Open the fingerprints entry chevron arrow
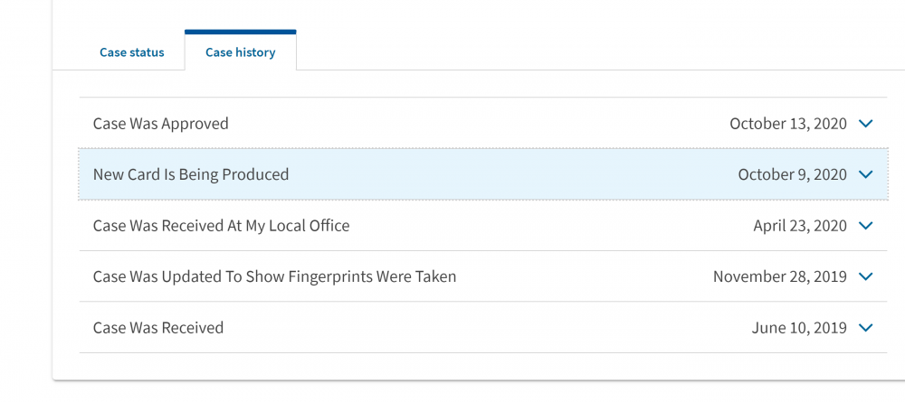The width and height of the screenshot is (905, 402). pos(865,276)
